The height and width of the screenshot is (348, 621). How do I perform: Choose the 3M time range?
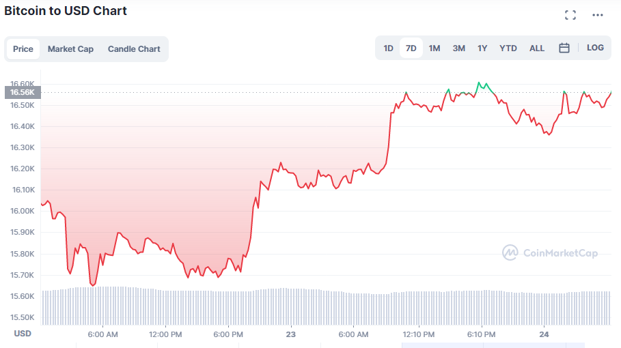458,48
